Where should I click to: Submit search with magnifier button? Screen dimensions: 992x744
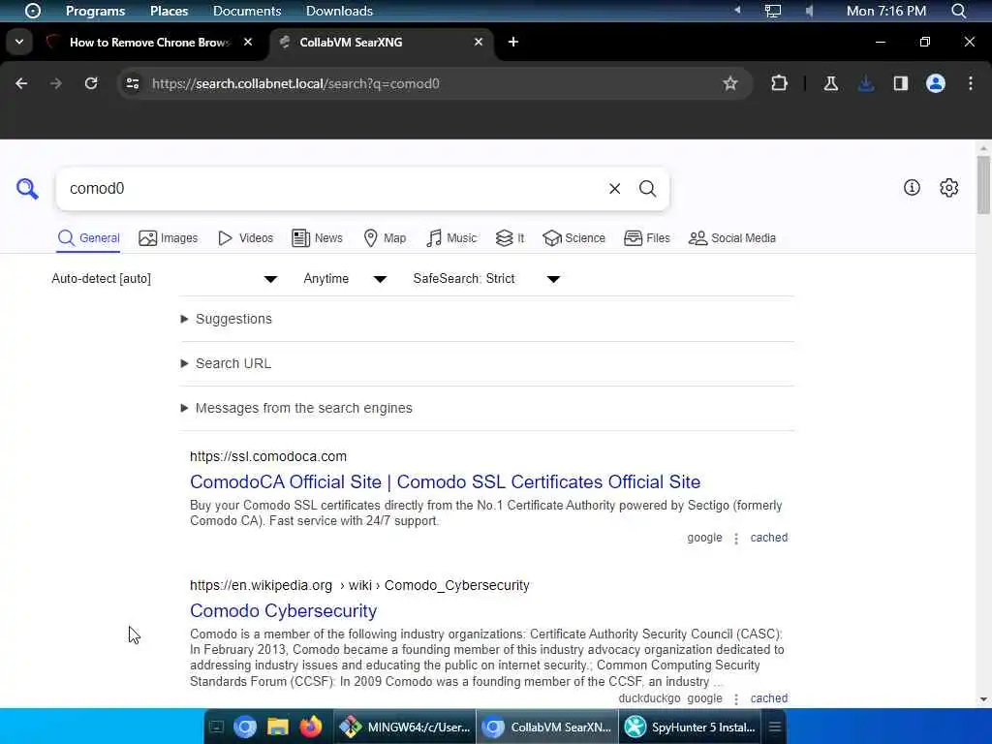[x=647, y=189]
